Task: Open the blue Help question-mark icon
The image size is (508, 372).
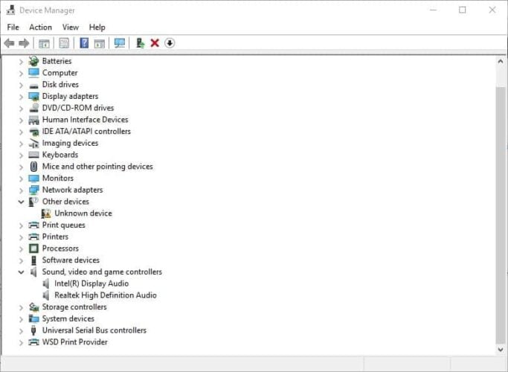Action: tap(84, 43)
